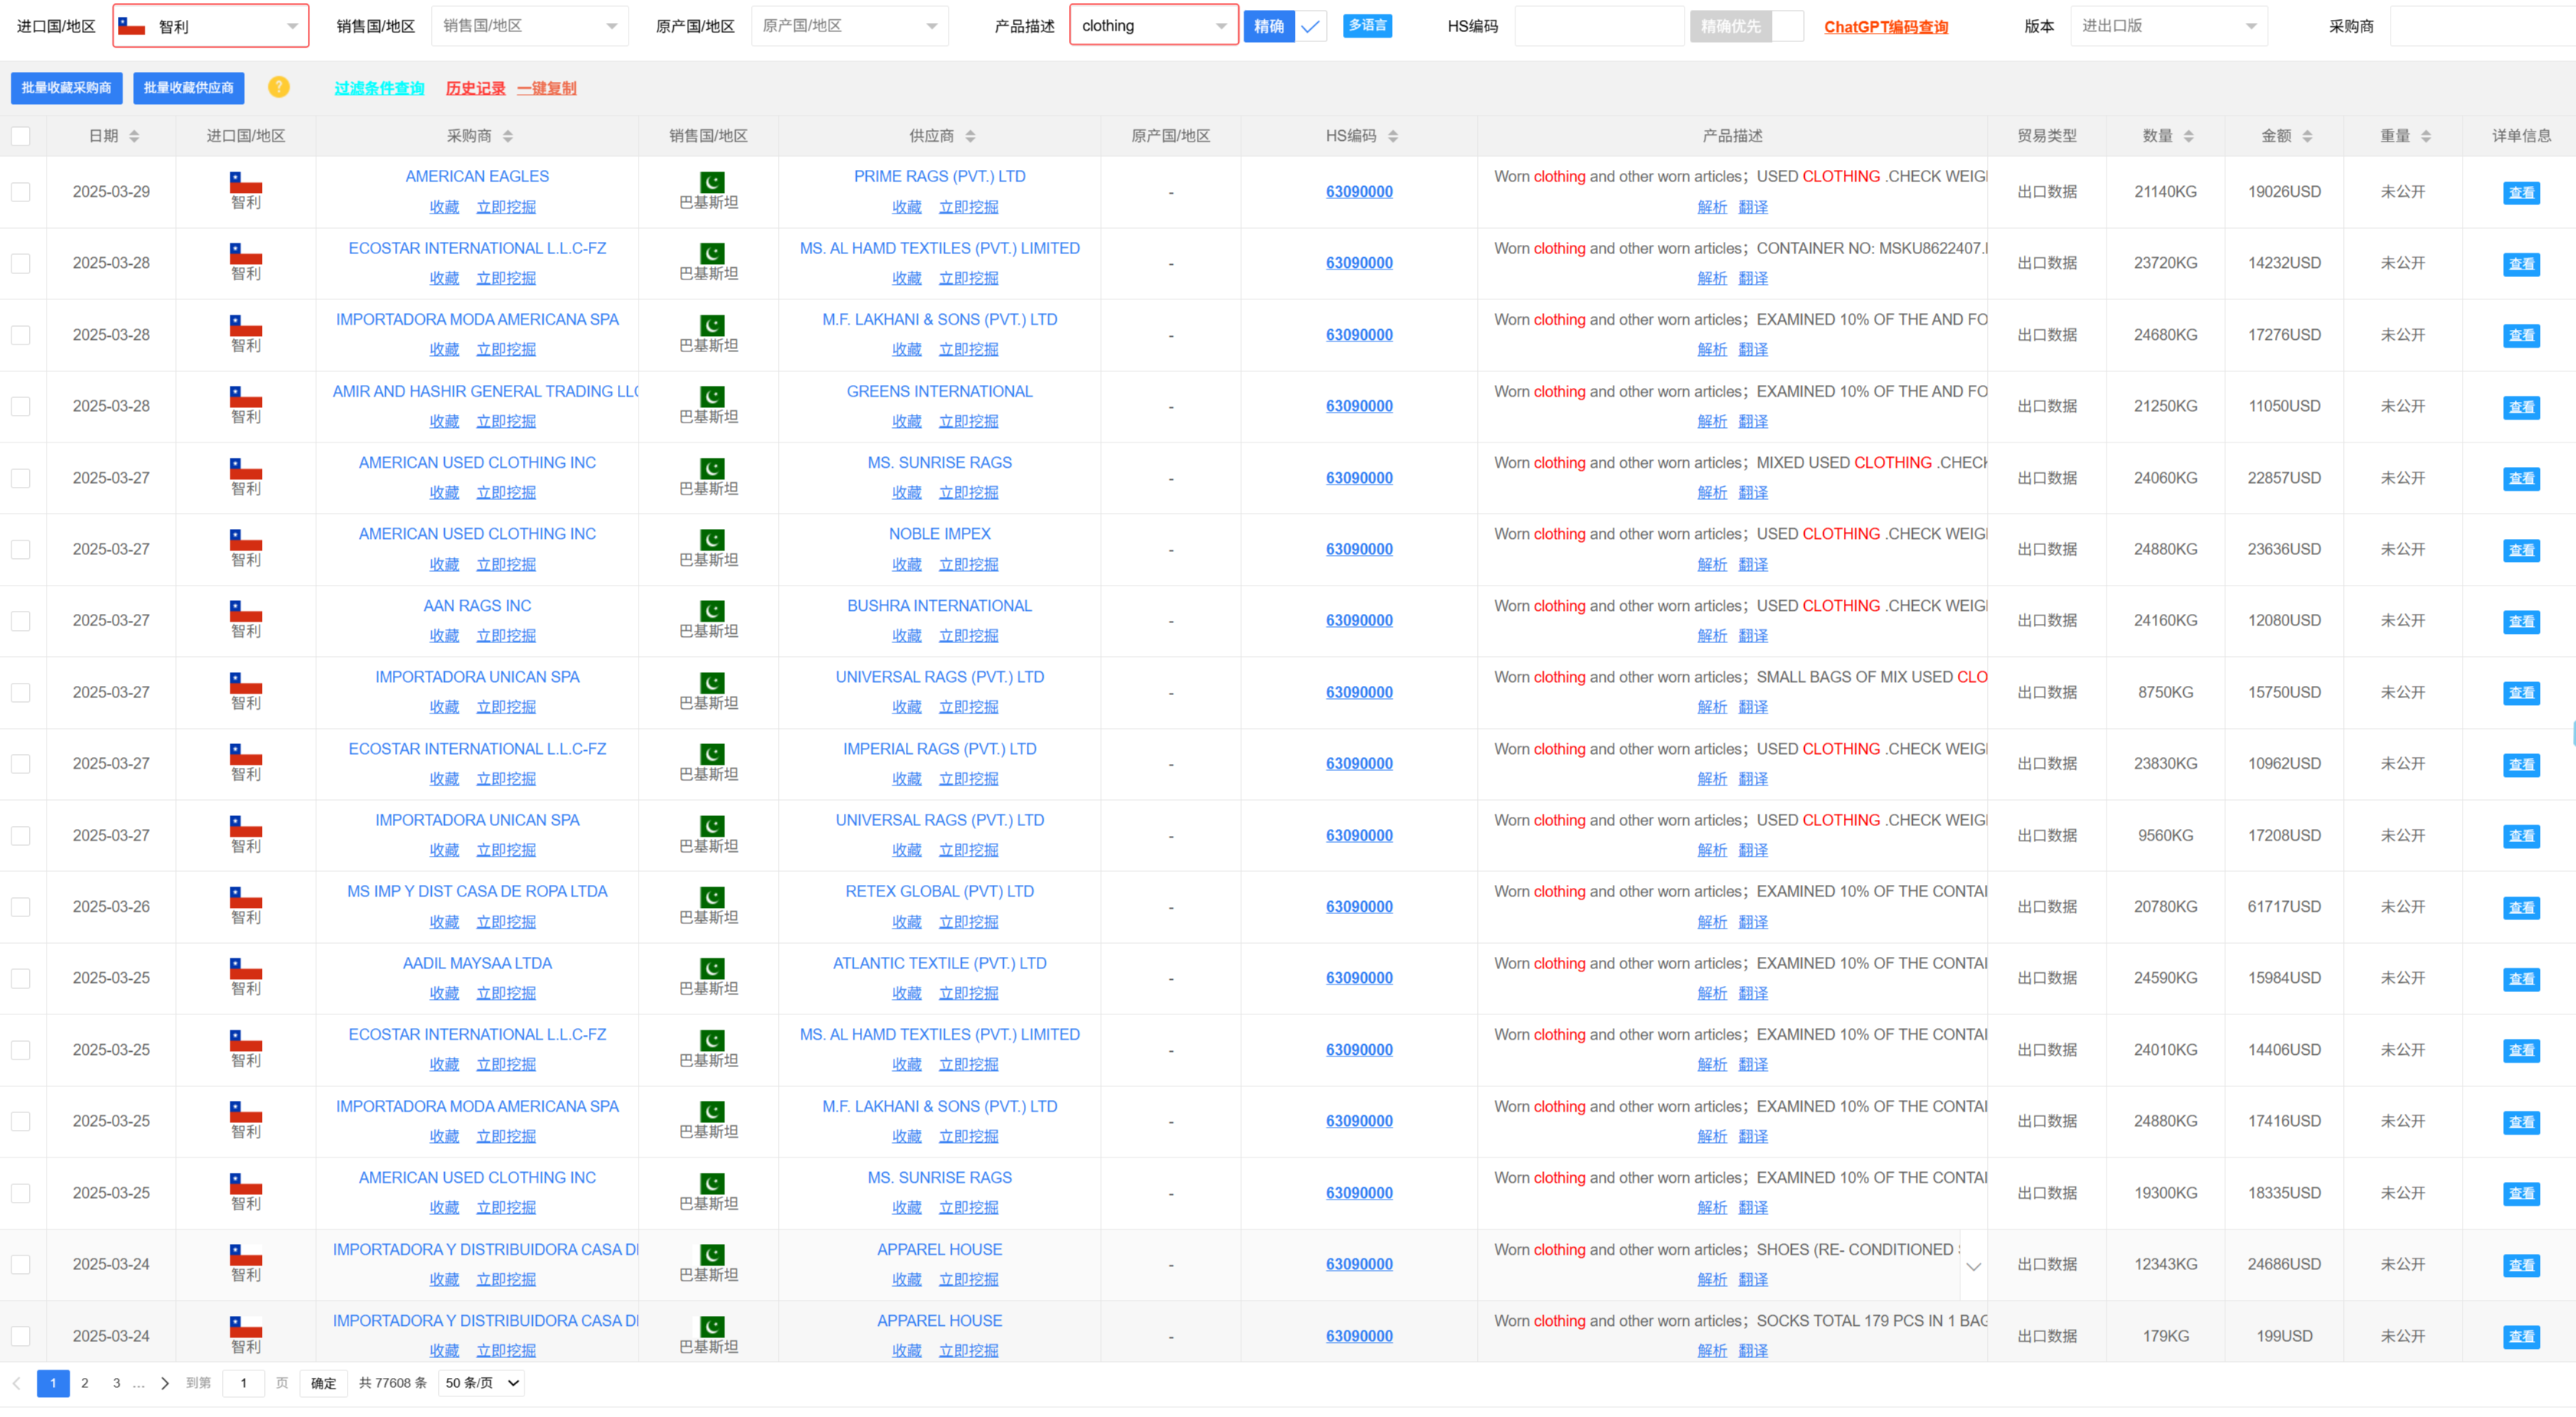Open 查看 details for the 8750KG row
The image size is (2576, 1417).
(2521, 693)
